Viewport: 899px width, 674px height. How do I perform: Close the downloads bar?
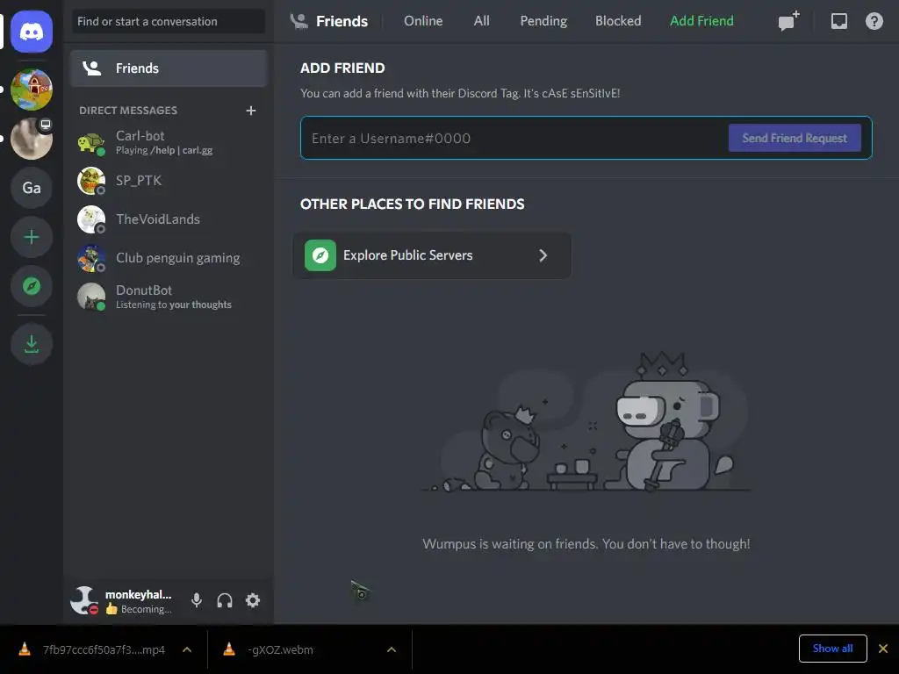click(x=883, y=649)
